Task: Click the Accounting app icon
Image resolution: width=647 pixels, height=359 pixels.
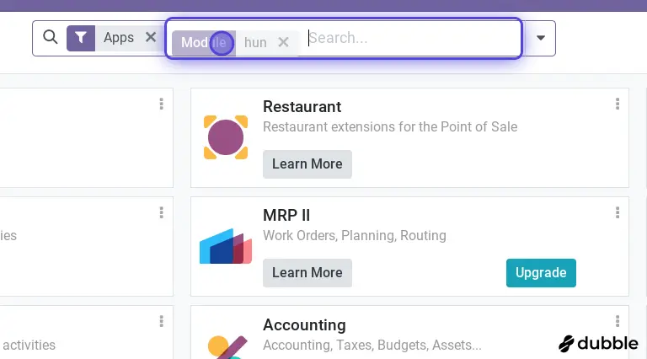Action: pyautogui.click(x=226, y=346)
